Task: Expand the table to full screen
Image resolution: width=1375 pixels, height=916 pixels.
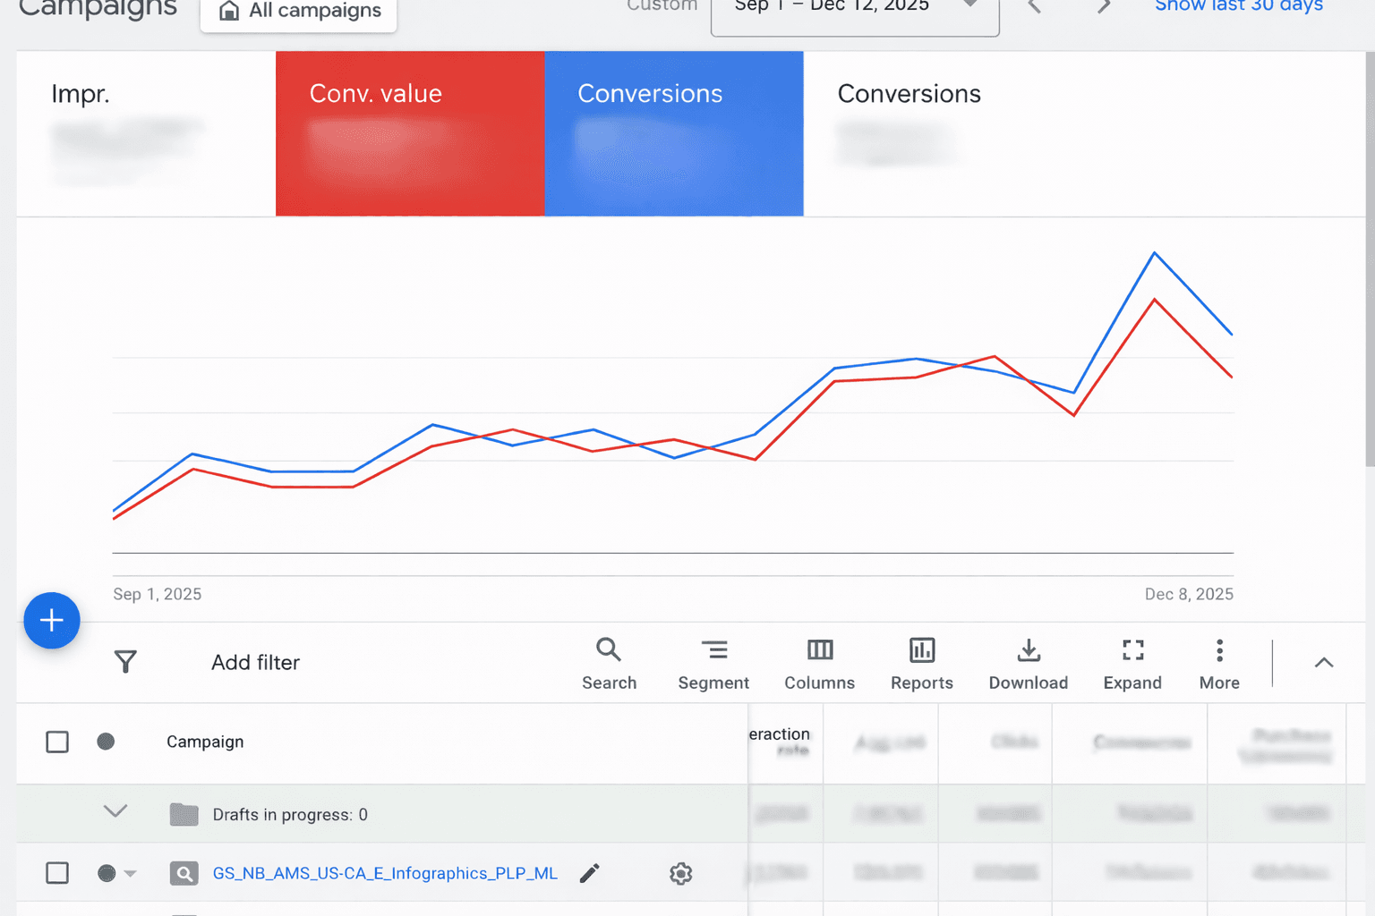Action: 1132,664
